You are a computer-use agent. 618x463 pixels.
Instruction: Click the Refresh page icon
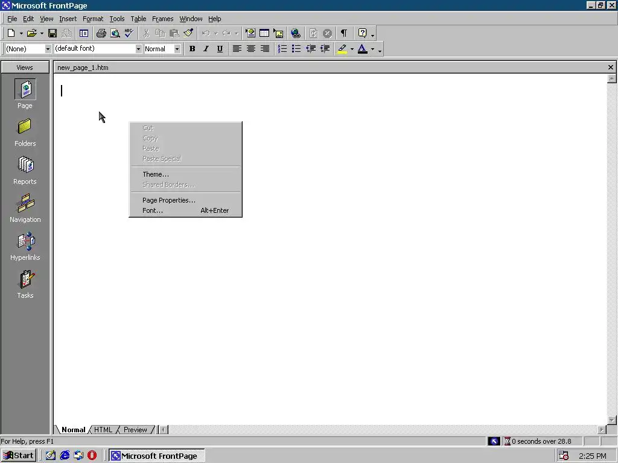tap(313, 34)
